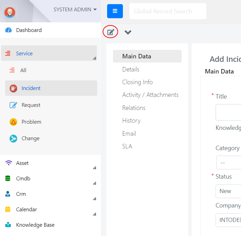Expand the Crm section arrow

click(x=94, y=199)
